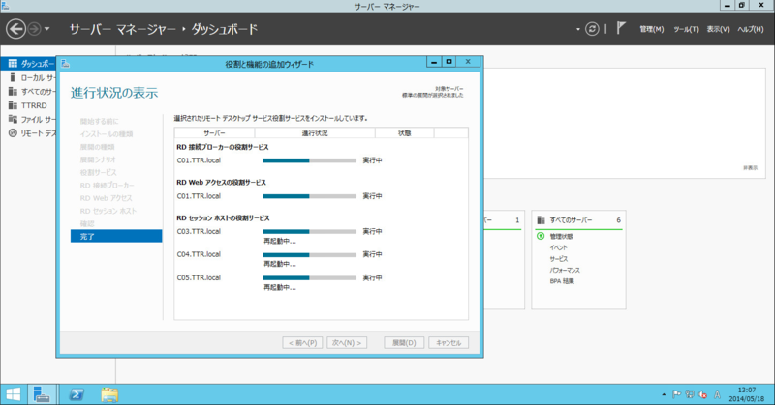Click the C05.TTR.local progress bar
Viewport: 775px width, 405px height.
pyautogui.click(x=309, y=277)
